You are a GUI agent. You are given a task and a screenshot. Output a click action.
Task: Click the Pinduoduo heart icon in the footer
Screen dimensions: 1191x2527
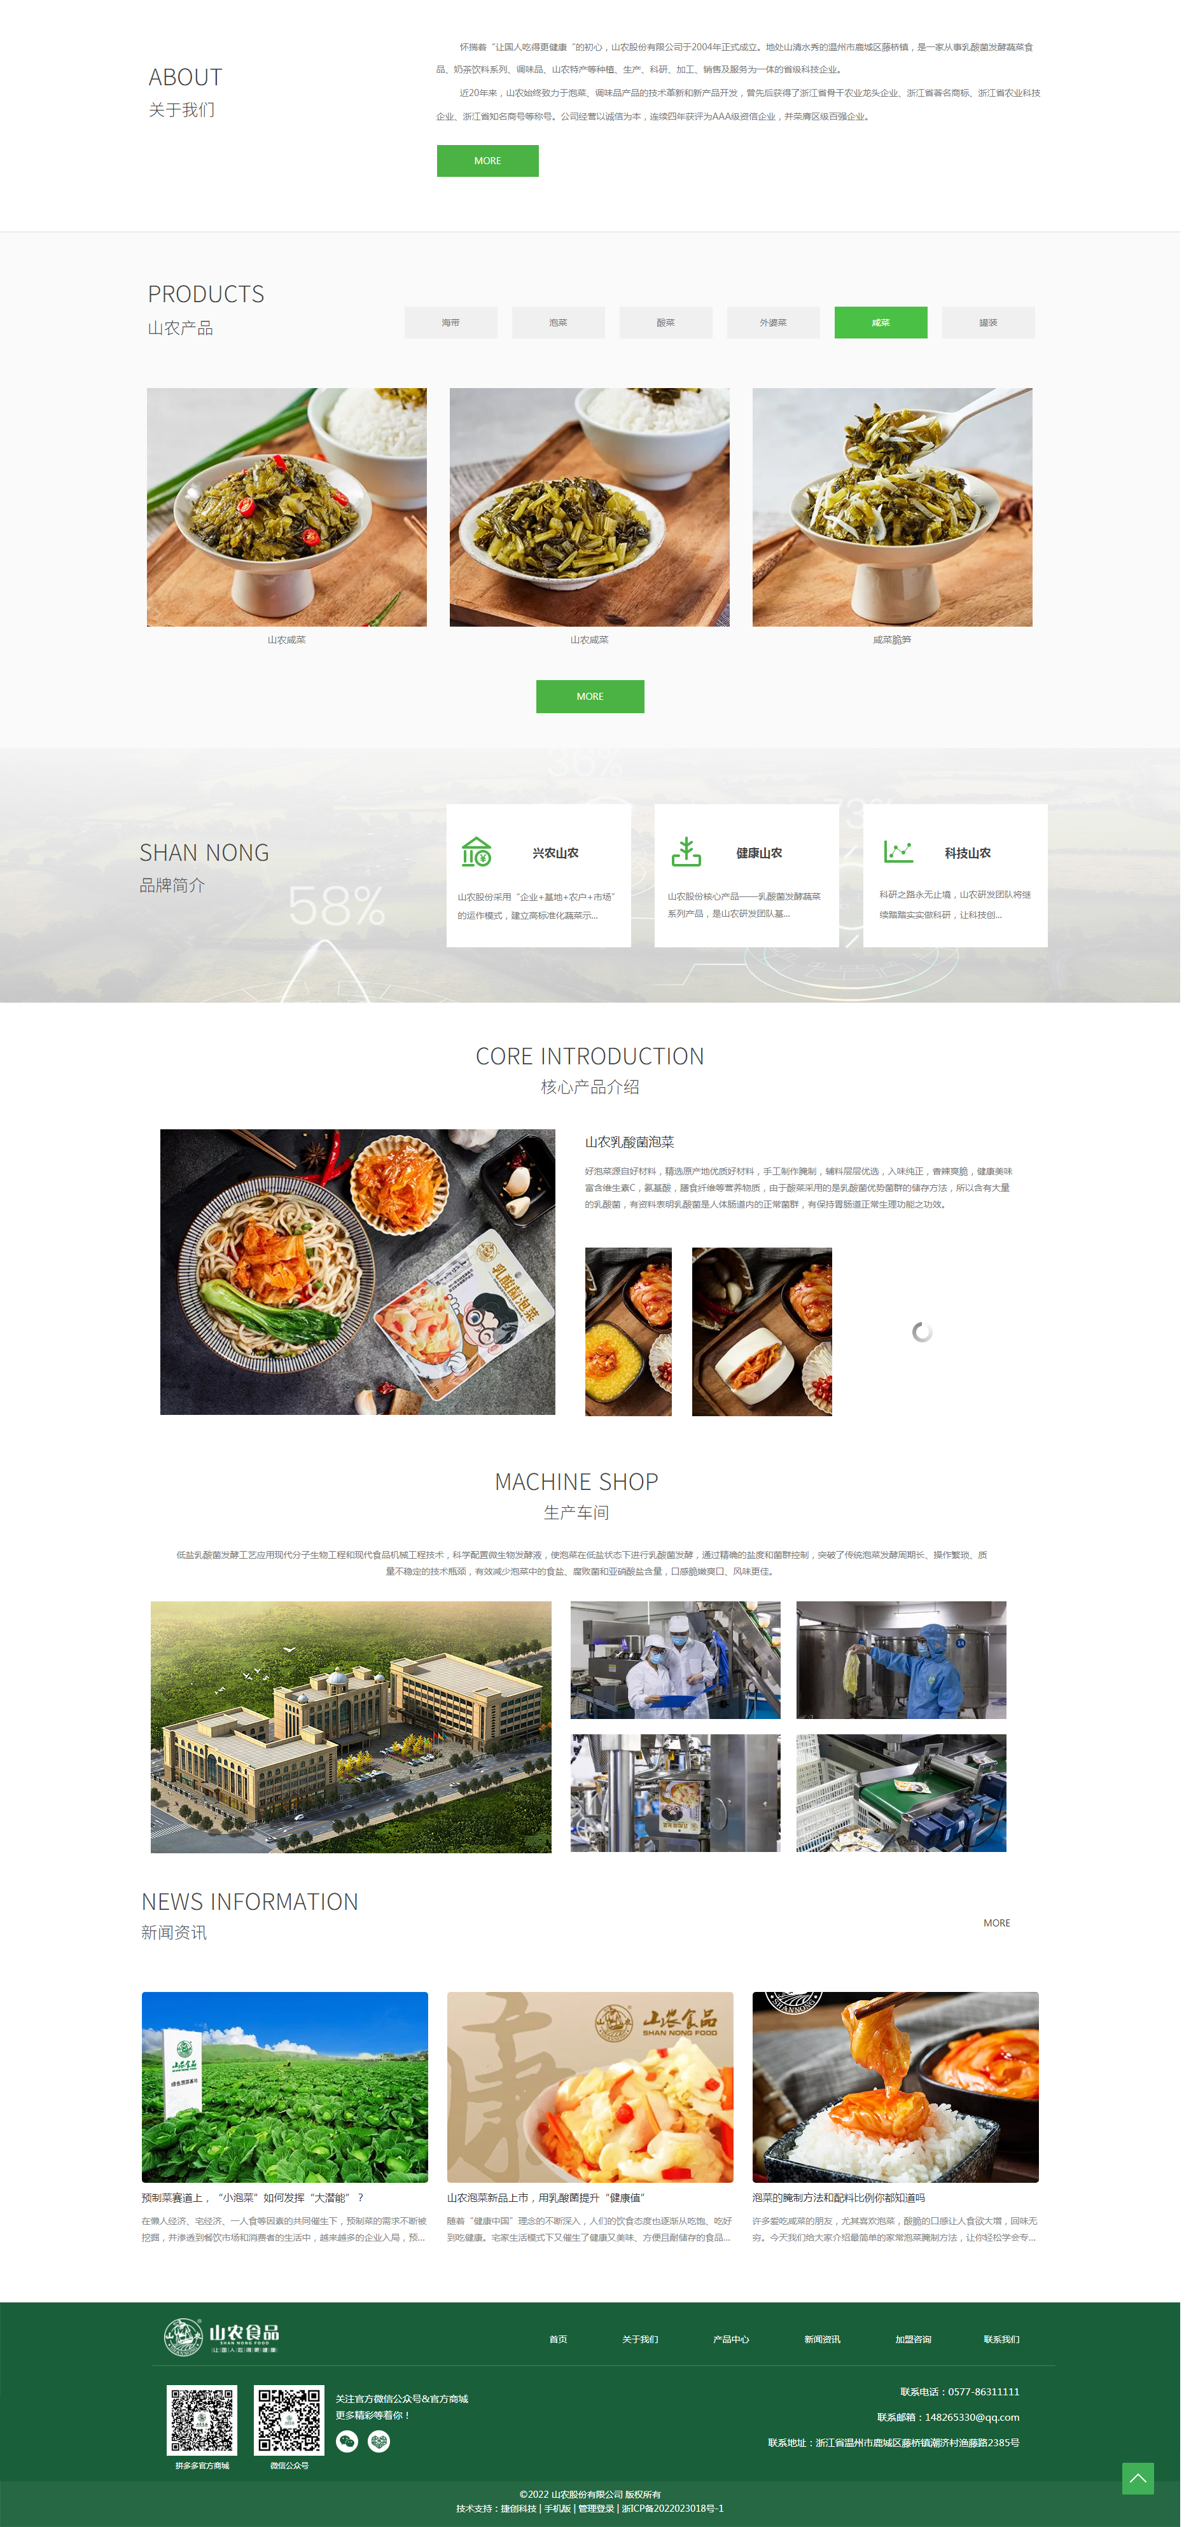coord(379,2440)
